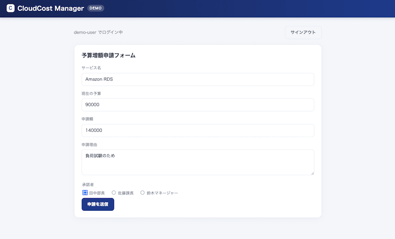Choose the 佐藤課長 radio button
Viewport: 395px width, 239px height.
[x=114, y=192]
